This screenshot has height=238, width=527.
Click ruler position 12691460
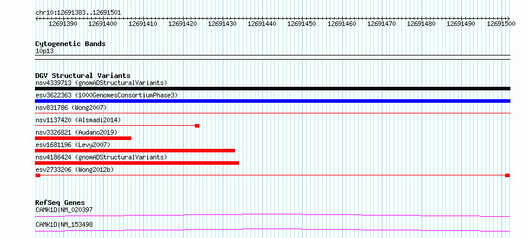point(342,24)
